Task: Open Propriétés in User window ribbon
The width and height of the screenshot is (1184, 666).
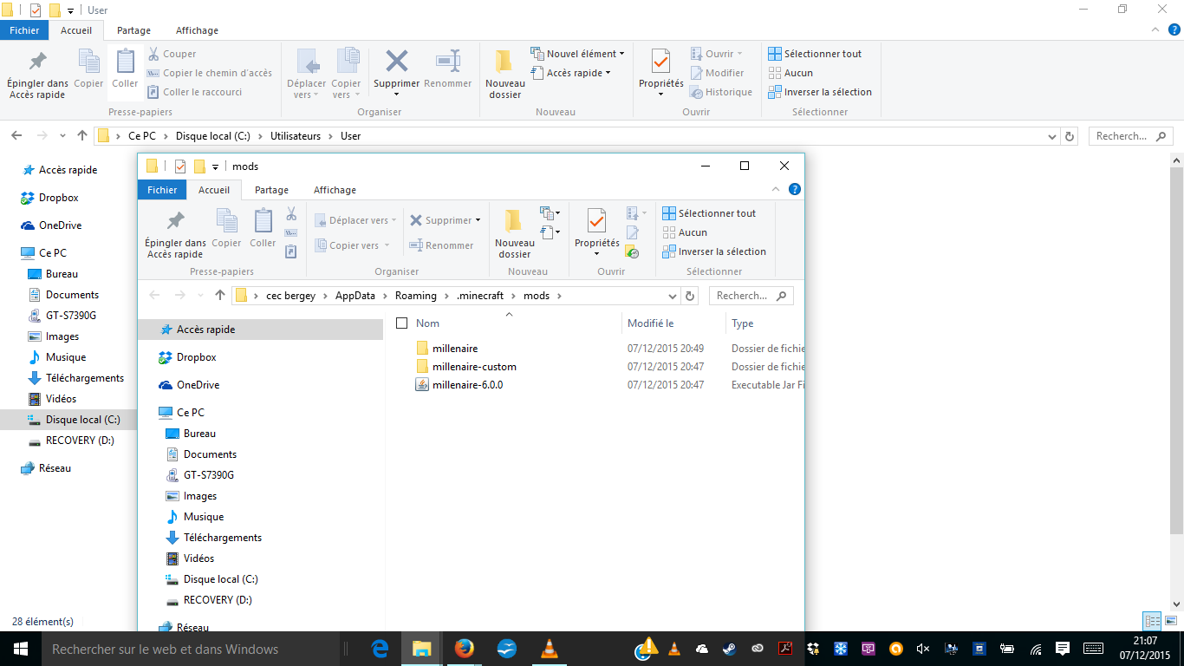Action: pos(661,73)
